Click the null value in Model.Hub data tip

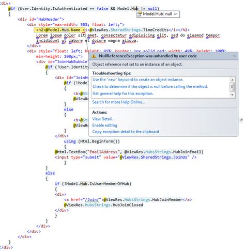[x=169, y=14]
